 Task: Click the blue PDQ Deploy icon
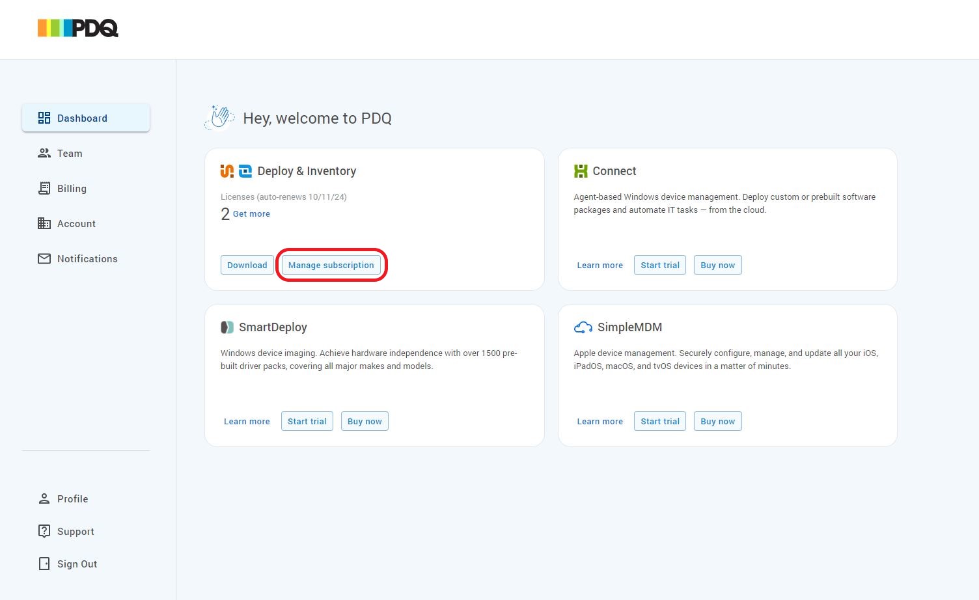click(245, 171)
